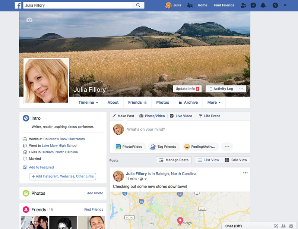
Task: Open the Lake Mary High School link
Action: (60, 145)
